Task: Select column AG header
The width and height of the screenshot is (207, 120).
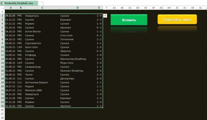Action: point(161,8)
